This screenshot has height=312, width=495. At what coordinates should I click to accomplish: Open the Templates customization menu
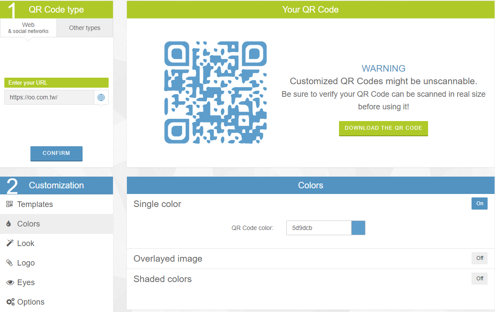click(x=56, y=204)
